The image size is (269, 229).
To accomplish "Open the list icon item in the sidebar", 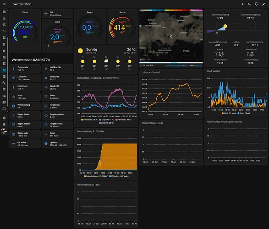I will click(4, 25).
